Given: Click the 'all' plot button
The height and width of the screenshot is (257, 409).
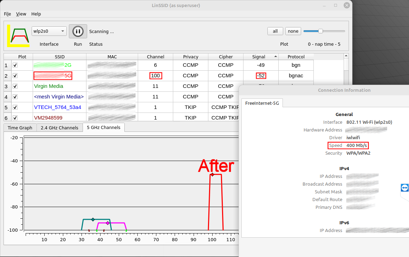Looking at the screenshot, I should pos(275,31).
